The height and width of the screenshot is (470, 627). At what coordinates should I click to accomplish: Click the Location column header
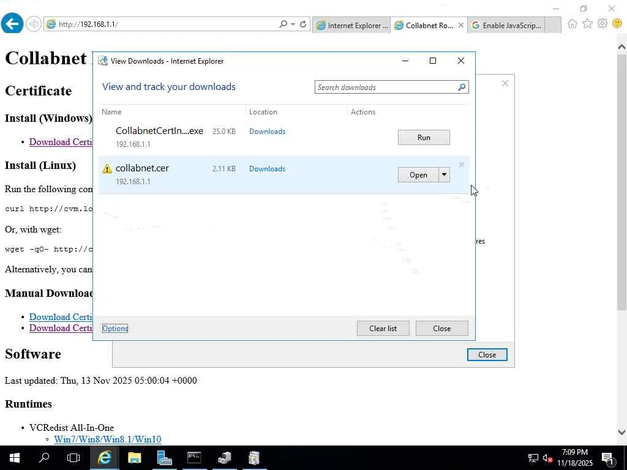tap(263, 112)
